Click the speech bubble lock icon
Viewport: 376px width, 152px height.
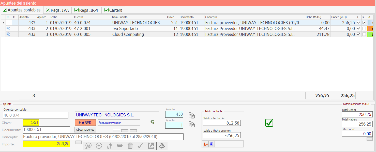coord(88,146)
